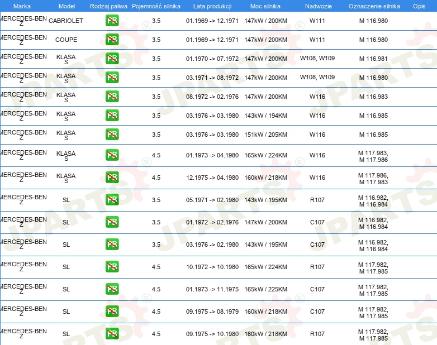Viewport: 437px width, 345px height.
Task: Click 160kW / 218KM power in 12.1975 -> 04.1980 row
Action: [x=265, y=178]
